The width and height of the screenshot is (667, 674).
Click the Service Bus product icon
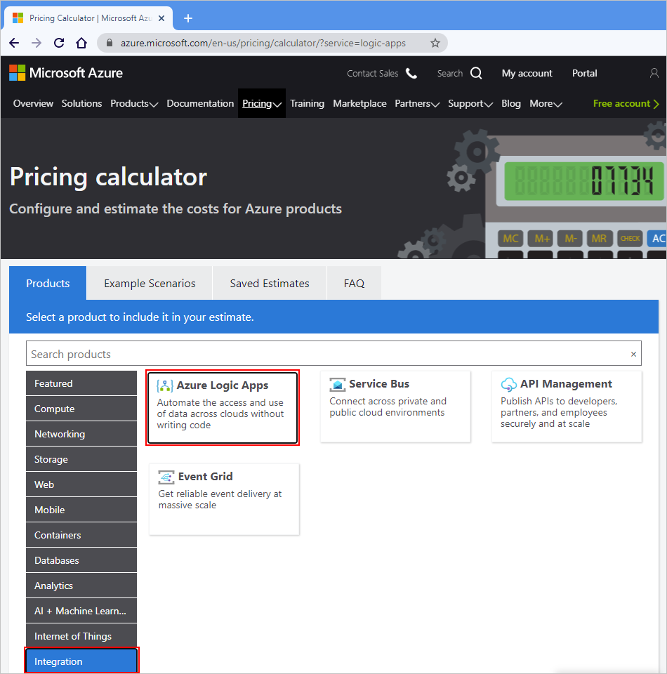pos(339,383)
